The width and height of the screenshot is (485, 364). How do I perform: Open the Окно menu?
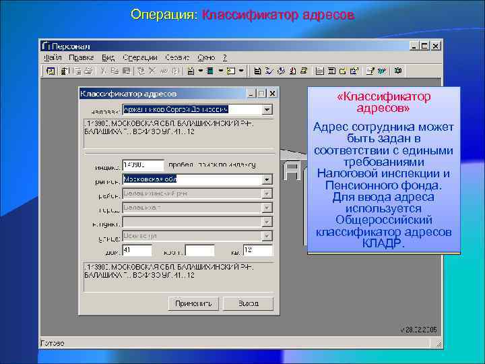(206, 58)
